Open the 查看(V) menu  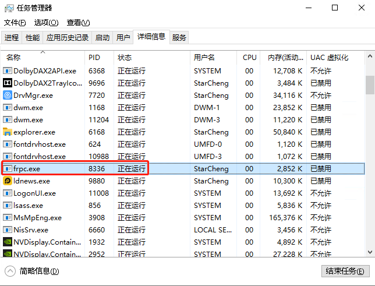78,23
